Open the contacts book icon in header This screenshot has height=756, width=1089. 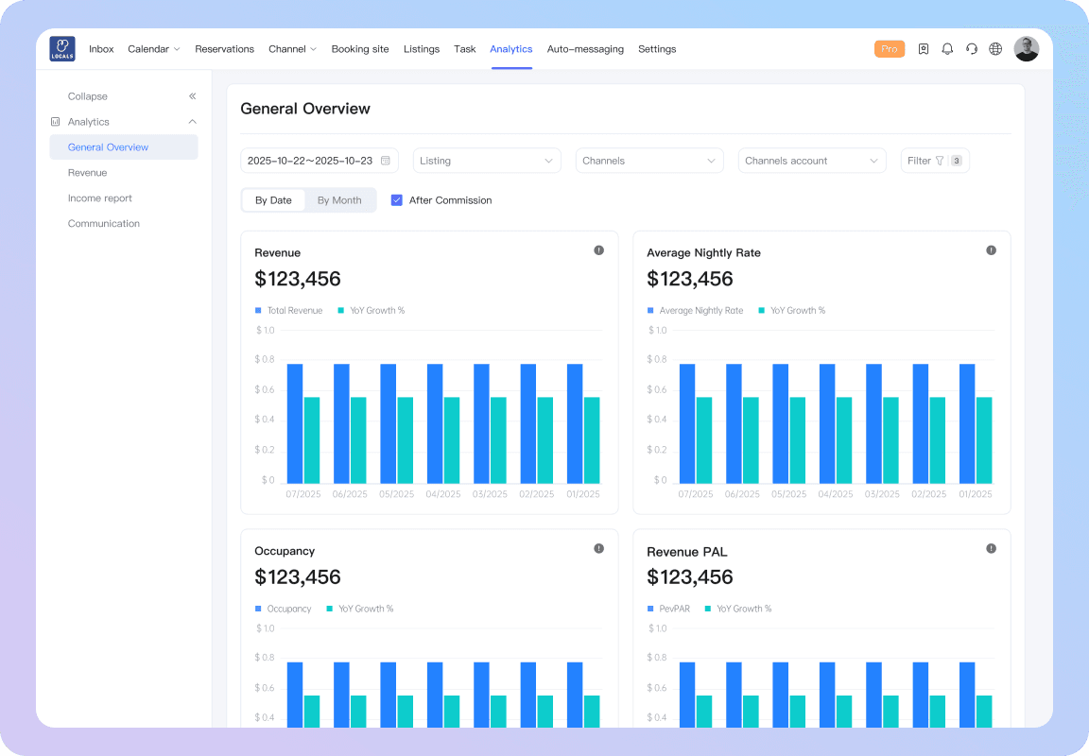click(x=923, y=48)
